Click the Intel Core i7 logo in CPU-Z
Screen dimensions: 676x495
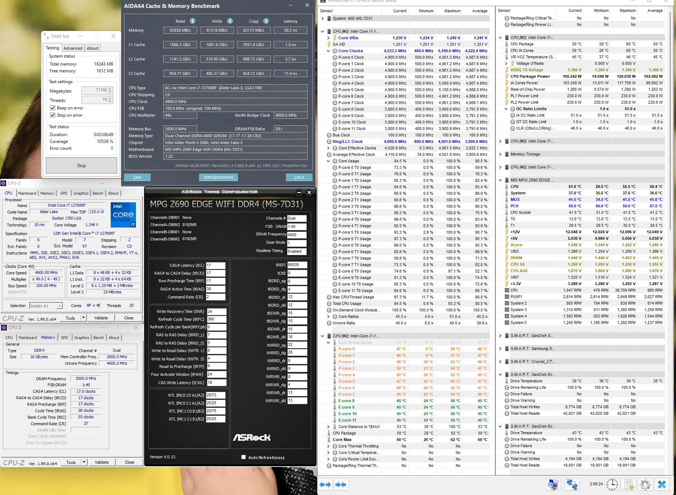coord(123,215)
